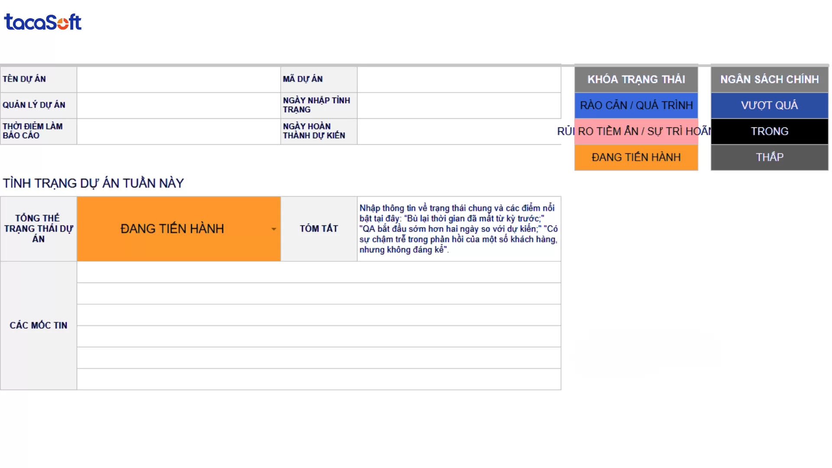The width and height of the screenshot is (832, 468).
Task: Click the pink RỦI RO TIỀM ẨN swatch
Action: (636, 131)
